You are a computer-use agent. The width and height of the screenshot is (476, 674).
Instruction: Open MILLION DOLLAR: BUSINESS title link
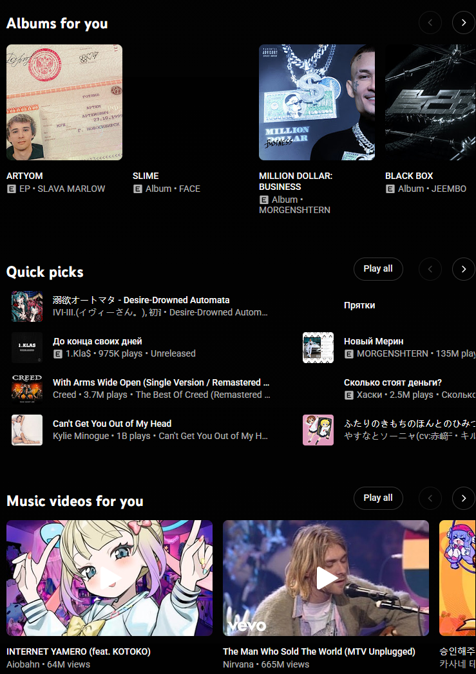coord(296,181)
